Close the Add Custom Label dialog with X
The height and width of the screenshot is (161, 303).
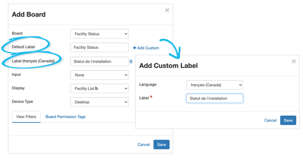(294, 61)
